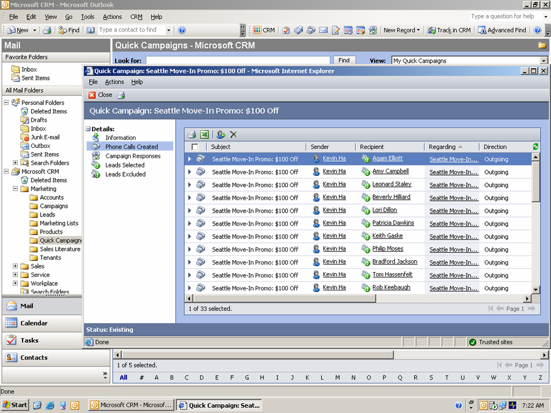Click the assign icon in the grid toolbar
The width and height of the screenshot is (551, 413).
(220, 134)
